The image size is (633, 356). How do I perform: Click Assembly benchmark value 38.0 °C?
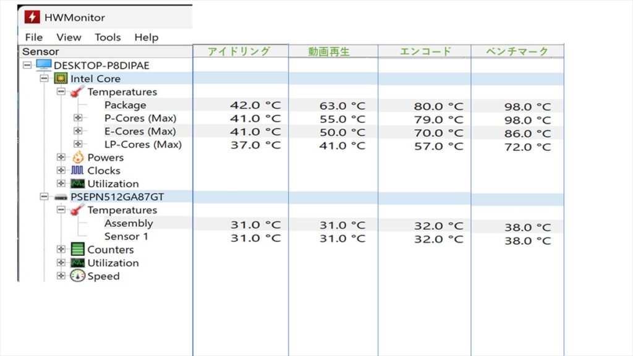coord(527,227)
